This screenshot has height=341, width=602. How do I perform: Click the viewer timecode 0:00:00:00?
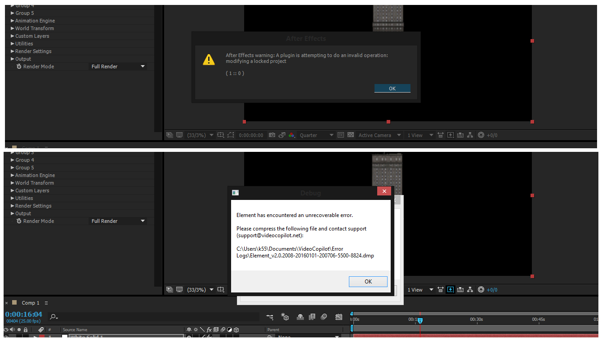click(251, 135)
